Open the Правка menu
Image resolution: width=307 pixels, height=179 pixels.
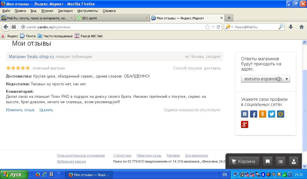tap(20, 11)
